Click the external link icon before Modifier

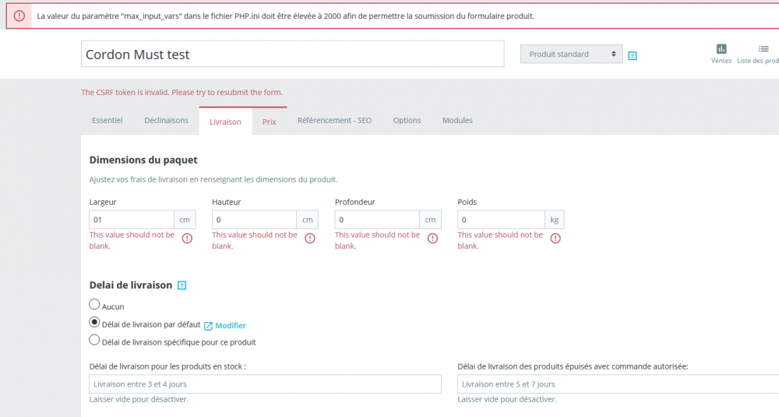tap(208, 326)
